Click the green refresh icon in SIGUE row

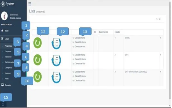[x=37, y=43]
